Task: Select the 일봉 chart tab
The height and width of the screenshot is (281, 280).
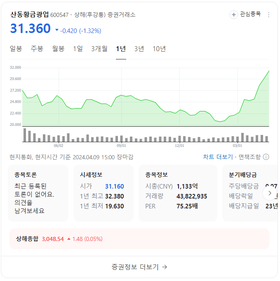Action: click(16, 49)
